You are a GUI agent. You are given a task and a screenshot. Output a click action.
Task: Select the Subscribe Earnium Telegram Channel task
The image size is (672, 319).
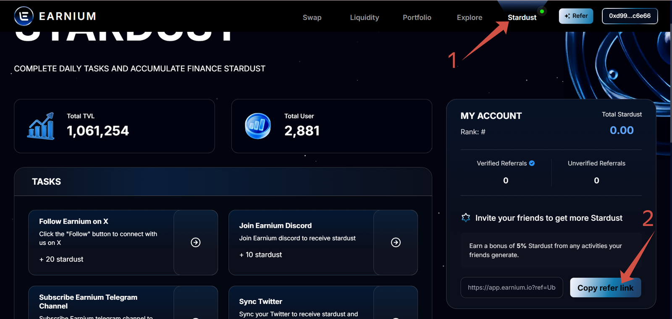point(101,302)
